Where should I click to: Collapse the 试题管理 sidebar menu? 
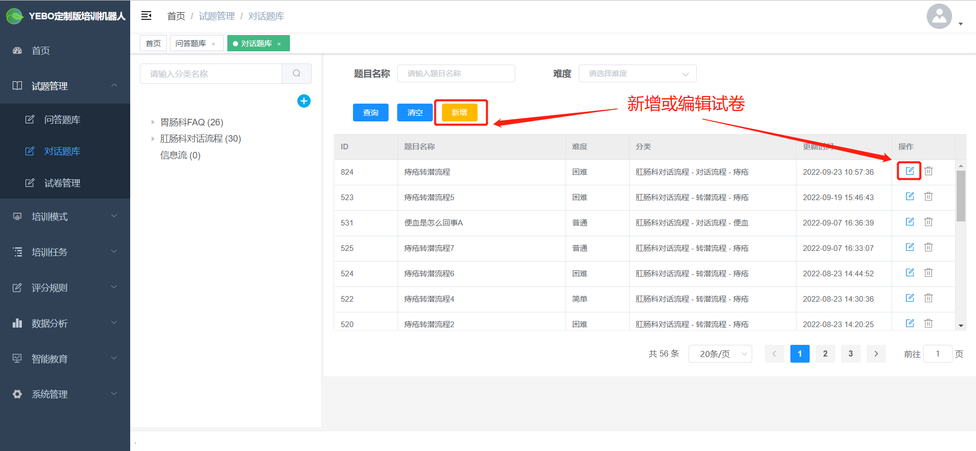click(65, 86)
